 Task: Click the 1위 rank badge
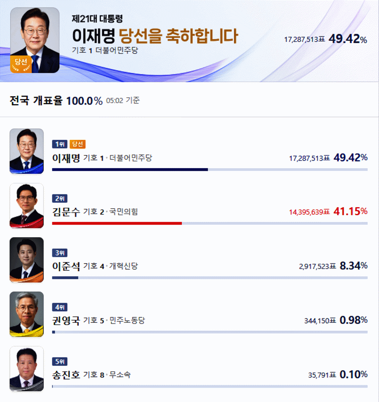[60, 144]
